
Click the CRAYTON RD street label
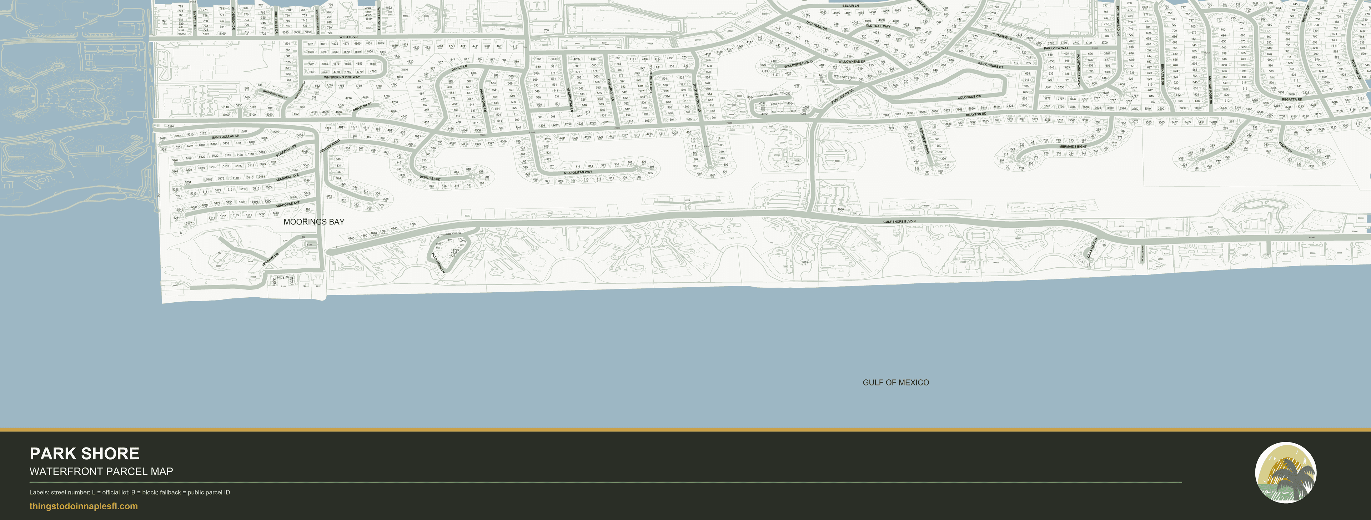pyautogui.click(x=976, y=114)
